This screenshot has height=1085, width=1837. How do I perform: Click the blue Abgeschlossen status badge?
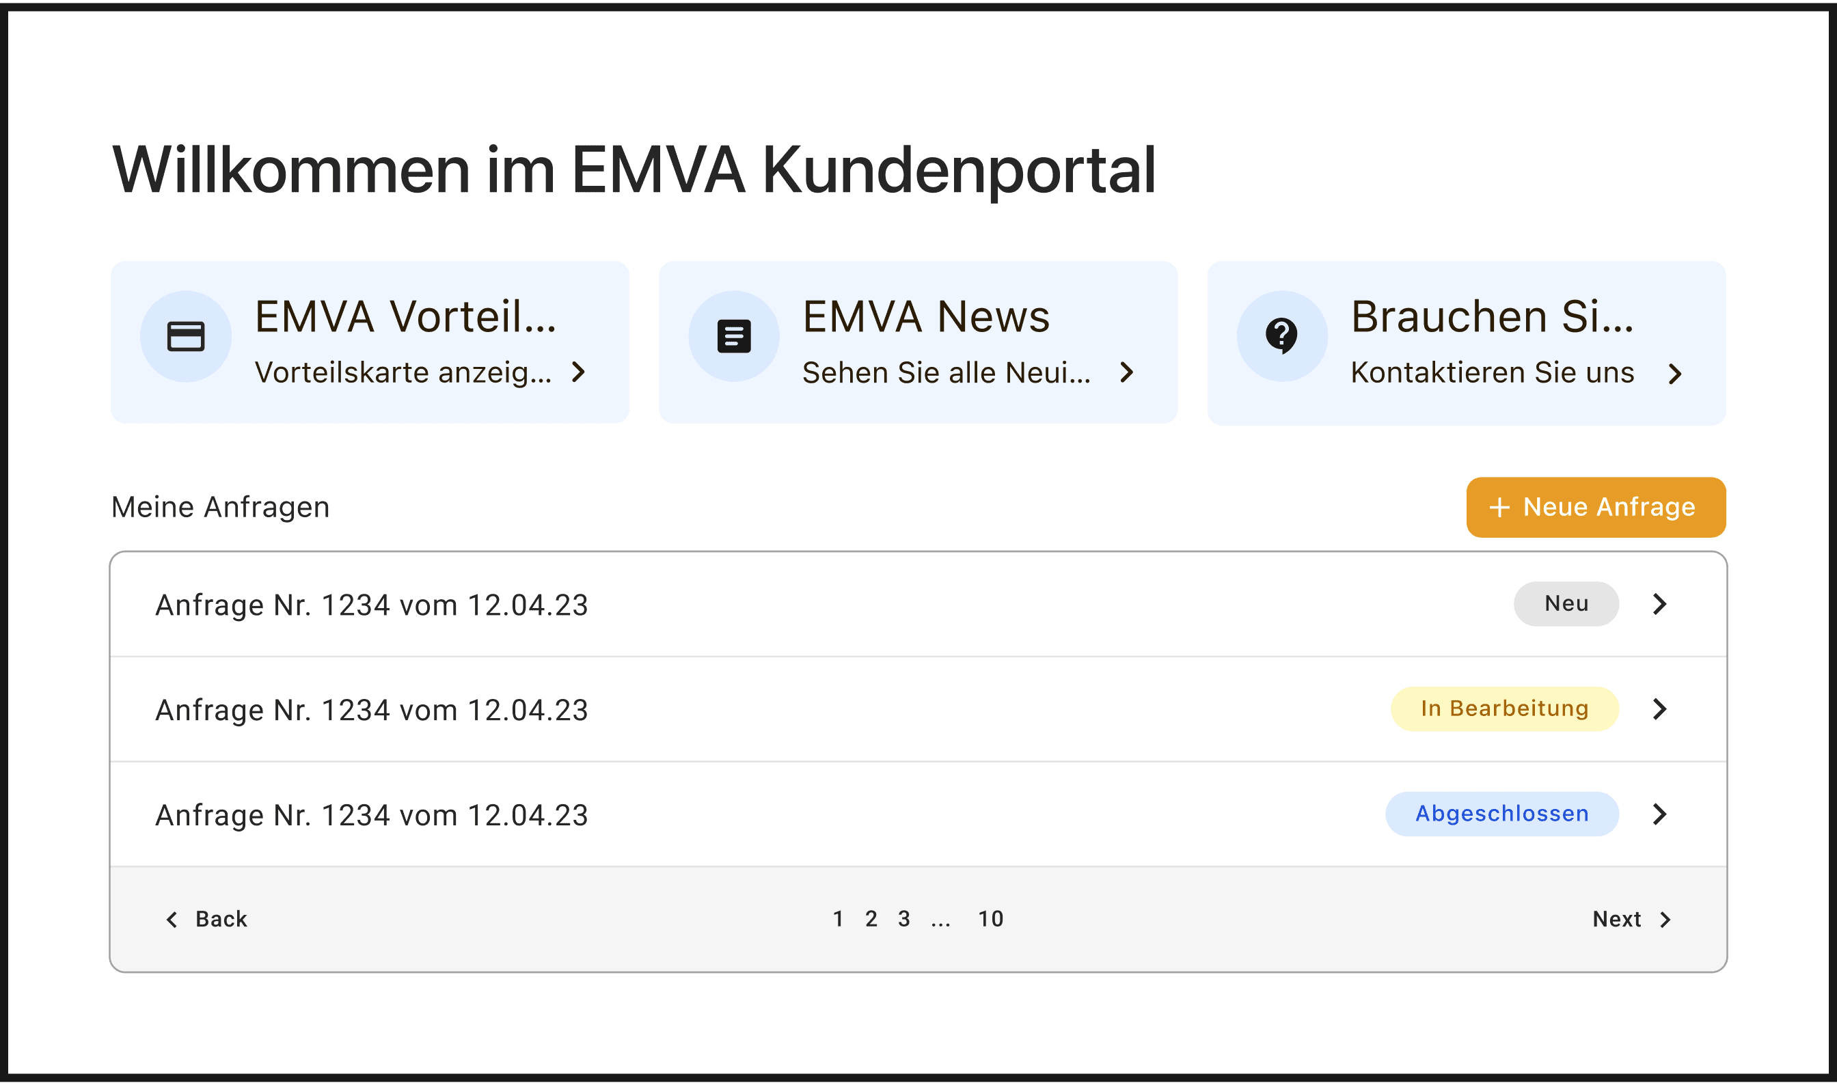point(1501,814)
